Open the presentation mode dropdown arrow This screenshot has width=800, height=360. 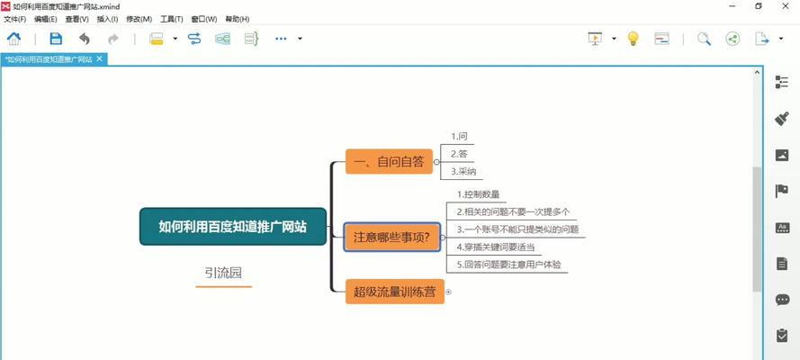(614, 39)
